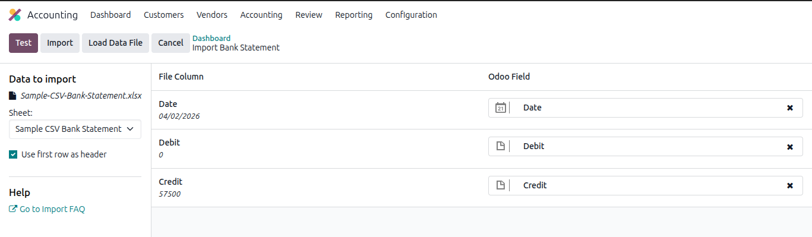Image resolution: width=812 pixels, height=237 pixels.
Task: Open the Accounting menu item
Action: pos(261,15)
